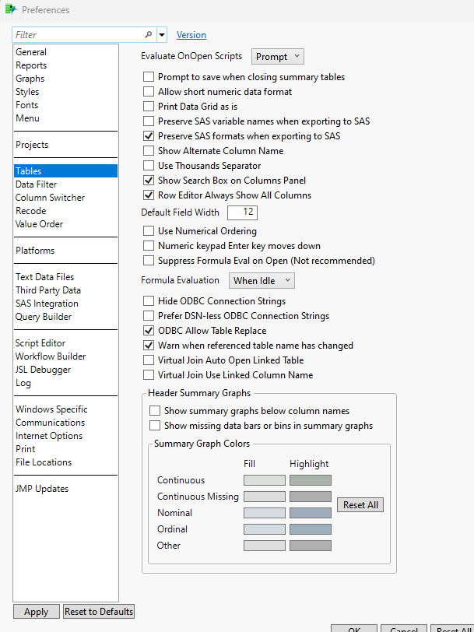
Task: Change the Nominal Fill color swatch
Action: coord(265,513)
